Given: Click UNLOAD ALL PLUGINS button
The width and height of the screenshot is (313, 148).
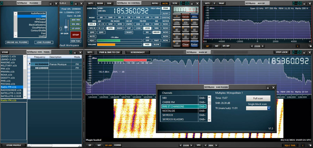Looking at the screenshot, I should point(17,42).
